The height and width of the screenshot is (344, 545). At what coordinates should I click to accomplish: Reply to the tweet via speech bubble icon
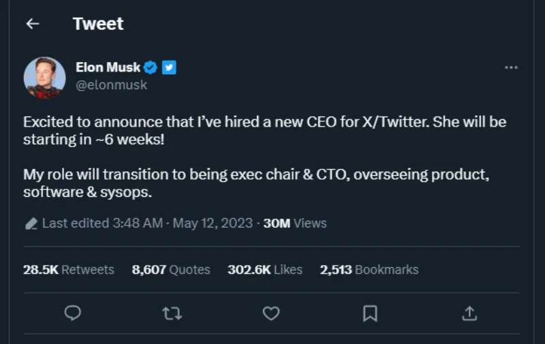point(73,313)
